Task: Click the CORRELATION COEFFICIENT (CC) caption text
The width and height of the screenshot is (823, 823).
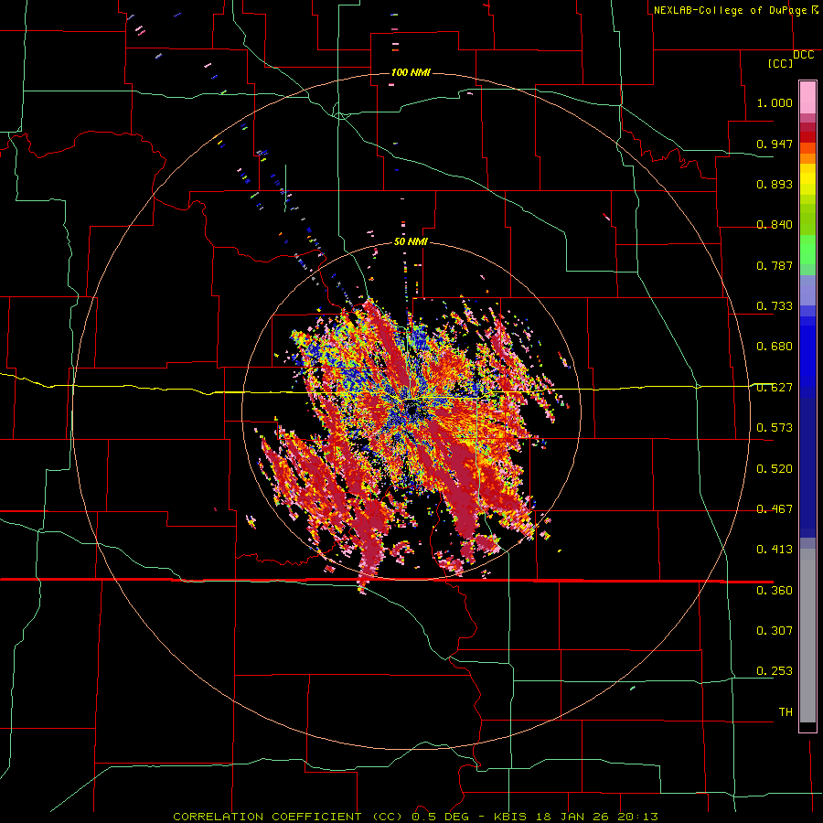Action: tap(288, 817)
